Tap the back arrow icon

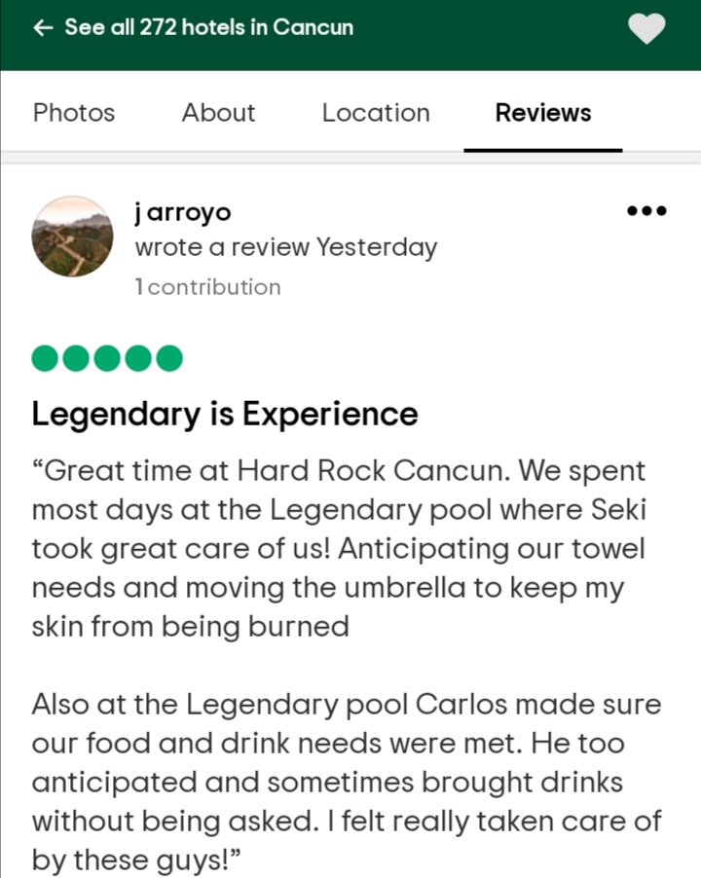coord(43,27)
